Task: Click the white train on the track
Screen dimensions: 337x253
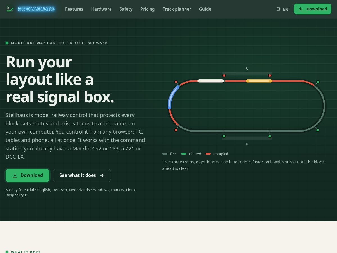Action: (211, 81)
